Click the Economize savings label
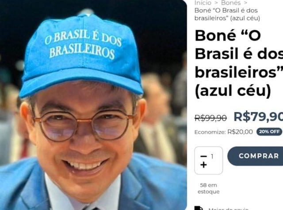283x210 pixels. tap(210, 132)
